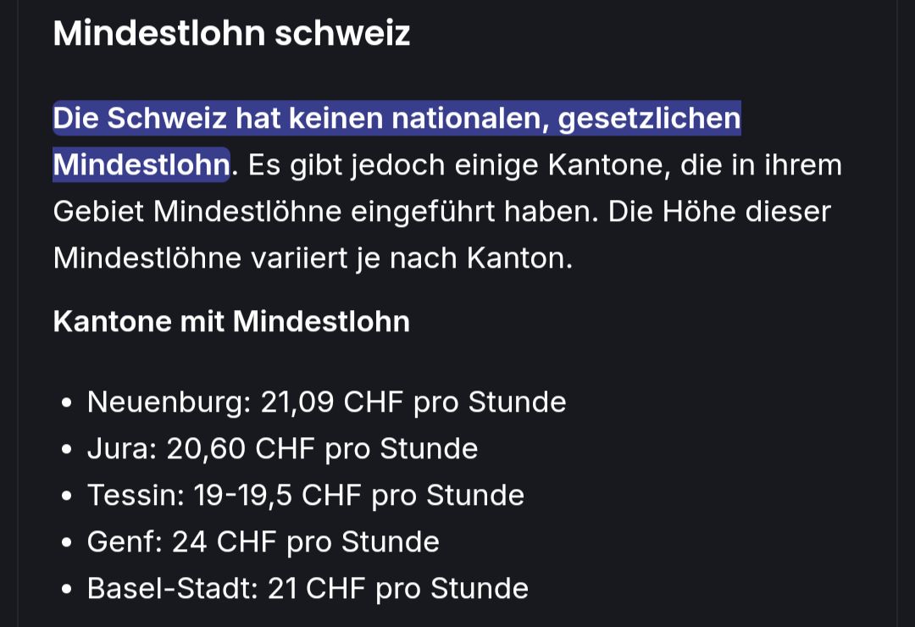The height and width of the screenshot is (627, 915).
Task: Select the highlighted "Die Schweiz hat keinen nationalen" text
Action: 301,118
